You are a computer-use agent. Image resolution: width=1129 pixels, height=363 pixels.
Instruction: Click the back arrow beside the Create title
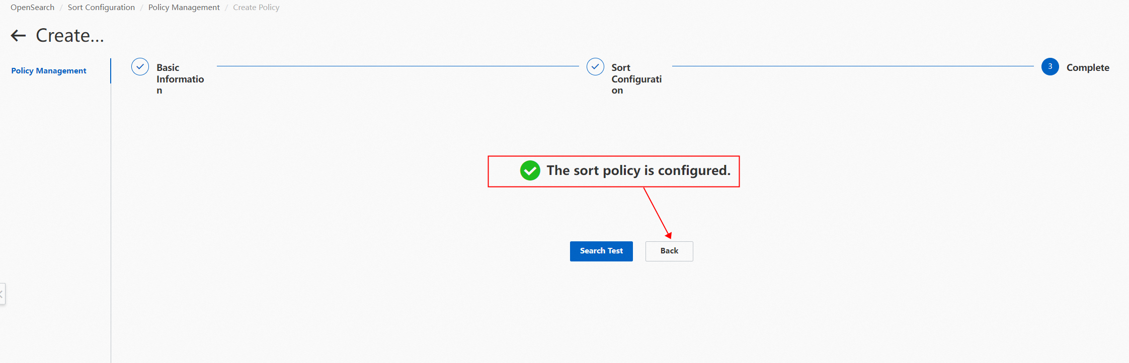pyautogui.click(x=18, y=36)
